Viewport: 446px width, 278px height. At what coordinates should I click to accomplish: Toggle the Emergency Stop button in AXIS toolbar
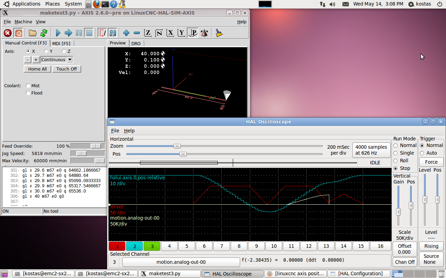[x=8, y=33]
